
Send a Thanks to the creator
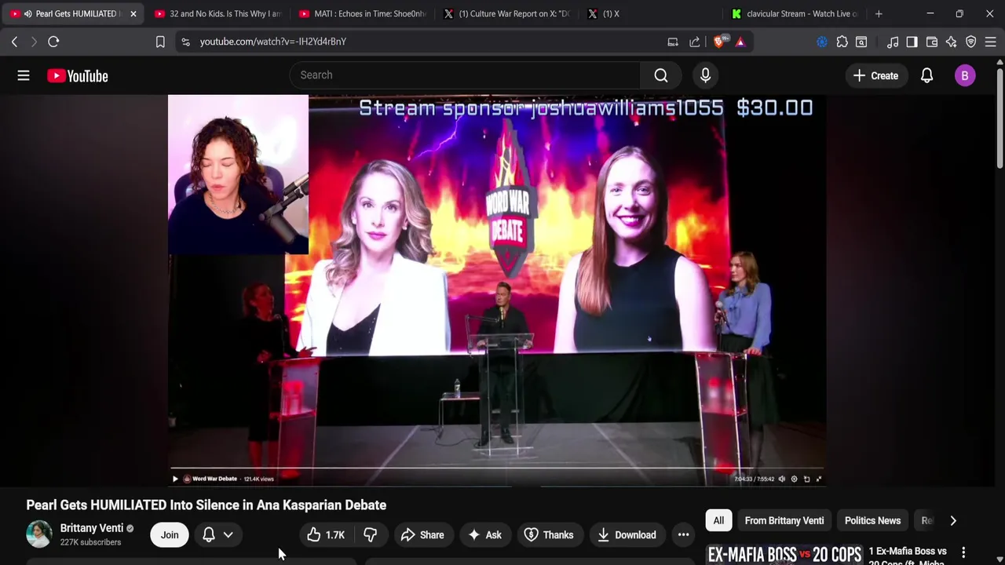[549, 534]
